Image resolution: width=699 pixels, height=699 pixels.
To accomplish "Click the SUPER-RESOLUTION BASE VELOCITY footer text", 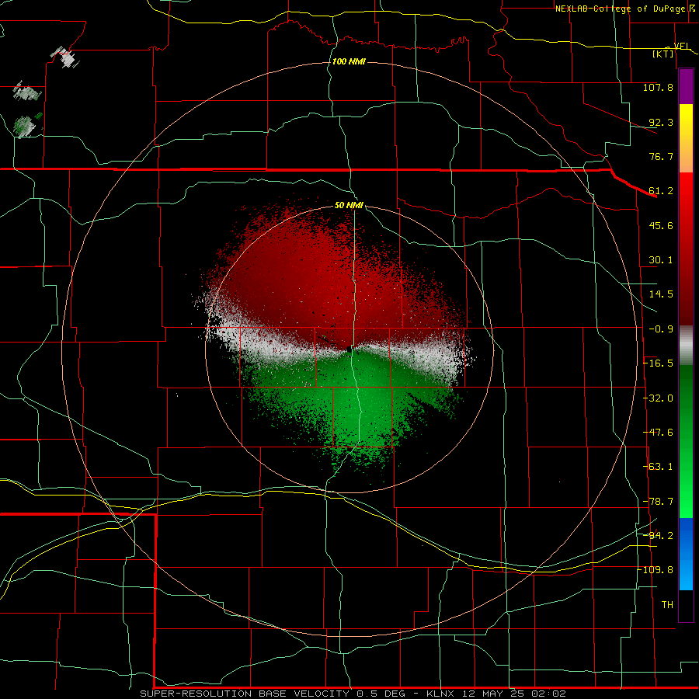I will coord(245,694).
